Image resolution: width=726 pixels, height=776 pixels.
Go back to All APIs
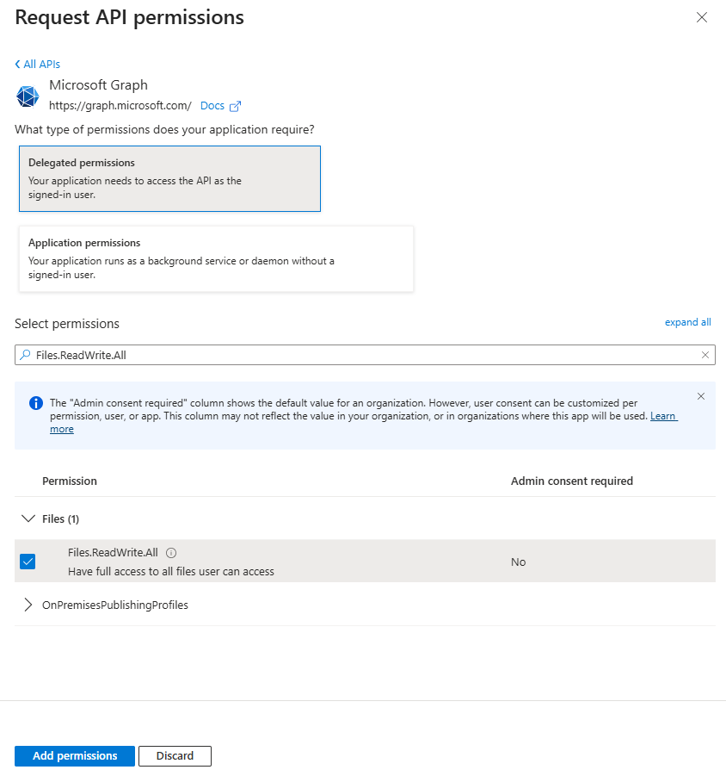click(38, 65)
